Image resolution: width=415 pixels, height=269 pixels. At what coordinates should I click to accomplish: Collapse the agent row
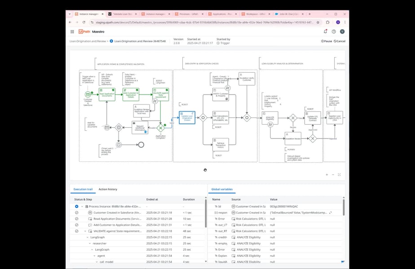[94, 256]
